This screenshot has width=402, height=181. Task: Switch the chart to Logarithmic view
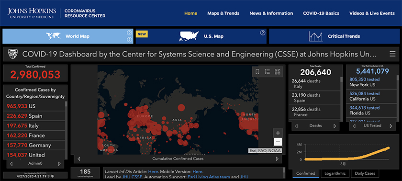click(x=335, y=173)
